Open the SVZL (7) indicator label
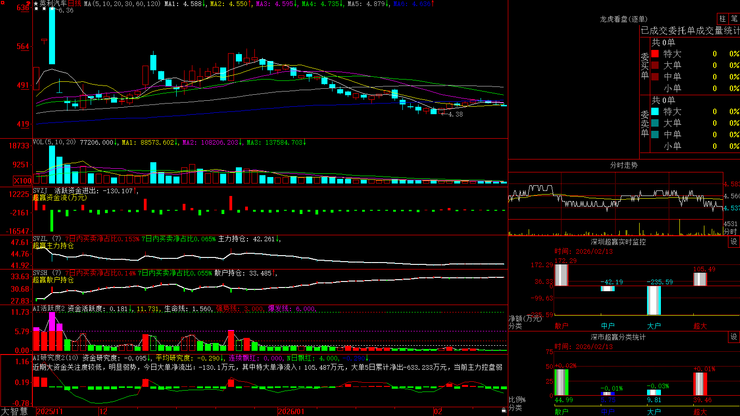 (x=47, y=239)
